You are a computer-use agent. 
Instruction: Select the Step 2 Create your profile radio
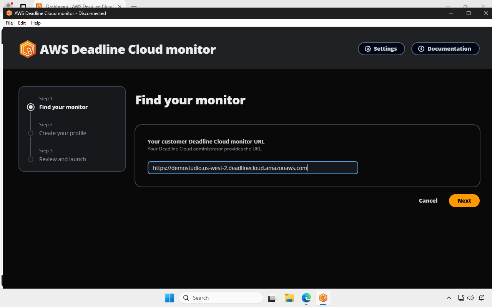pos(30,133)
